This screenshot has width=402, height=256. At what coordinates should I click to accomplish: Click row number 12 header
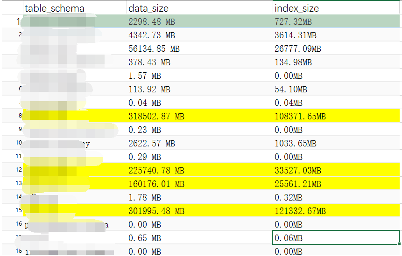tap(19, 170)
